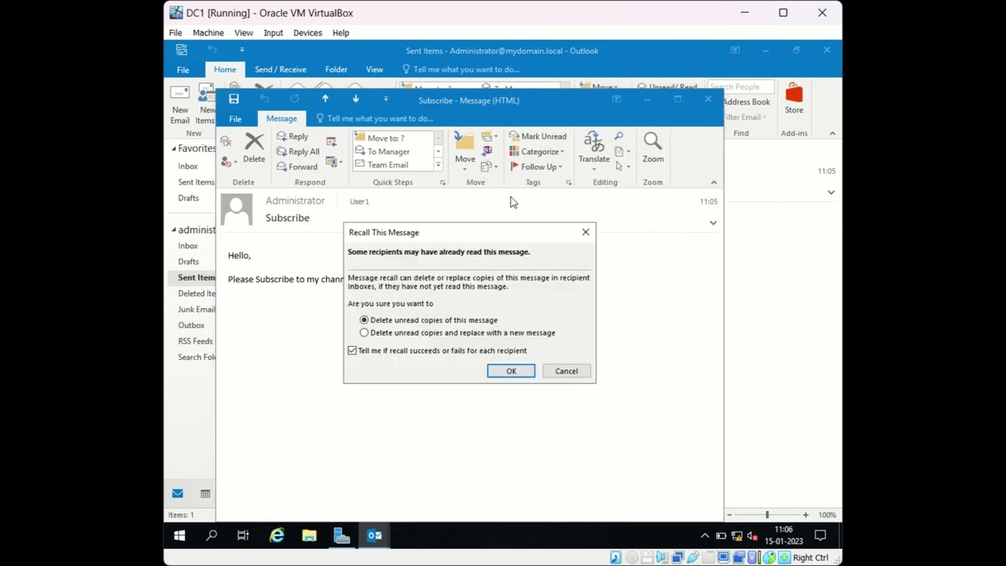
Task: Expand the message header chevron
Action: [713, 222]
